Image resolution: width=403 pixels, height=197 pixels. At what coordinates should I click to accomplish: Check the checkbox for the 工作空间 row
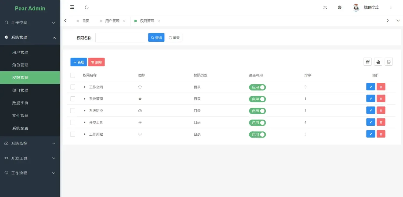tap(73, 87)
